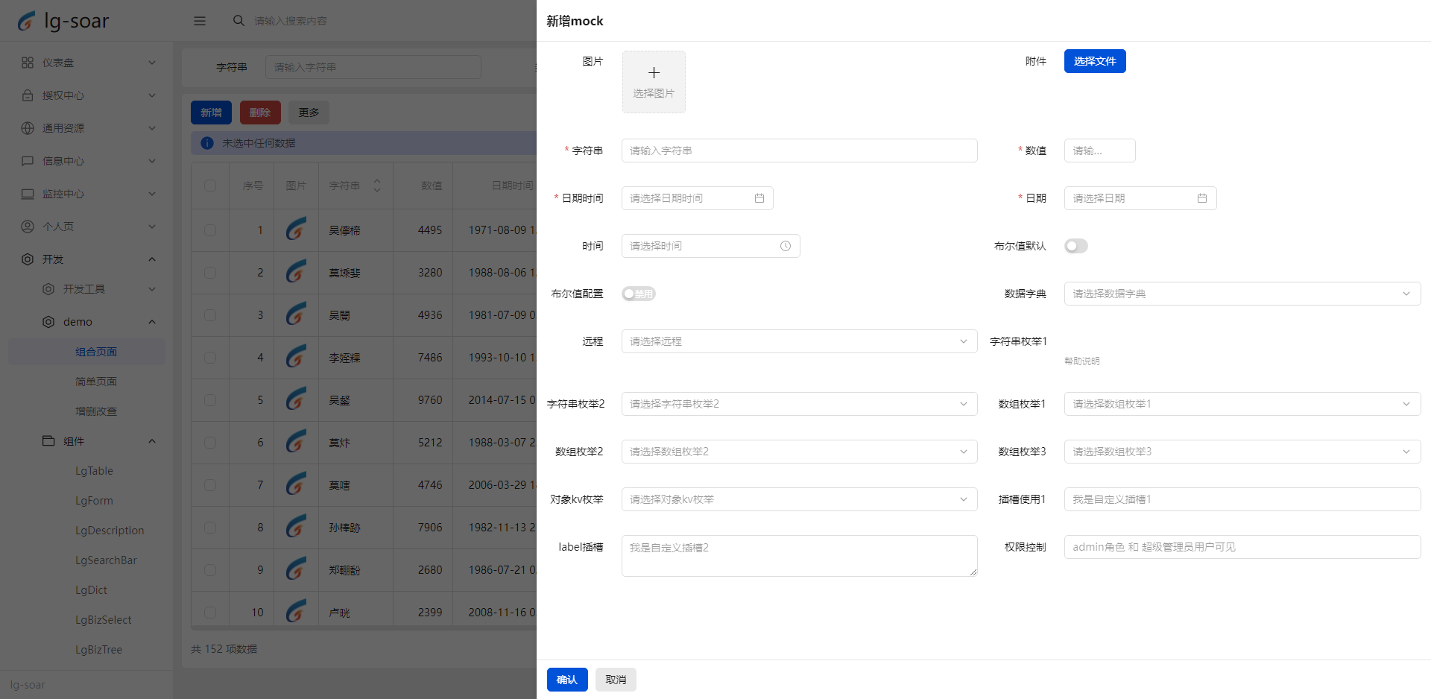Click the label插槽 textarea

coord(799,556)
